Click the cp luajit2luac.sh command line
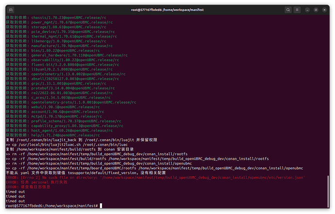The image size is (335, 214). pos(67,145)
